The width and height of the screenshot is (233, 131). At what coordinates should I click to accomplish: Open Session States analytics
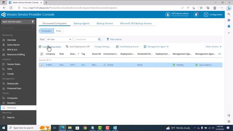click(x=14, y=64)
